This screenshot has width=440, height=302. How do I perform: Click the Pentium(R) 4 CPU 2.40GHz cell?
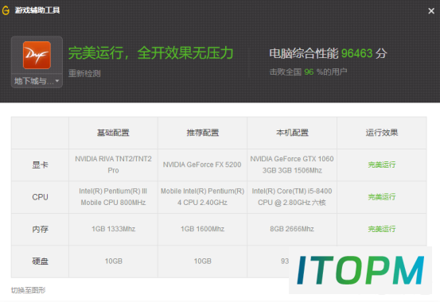[202, 197]
